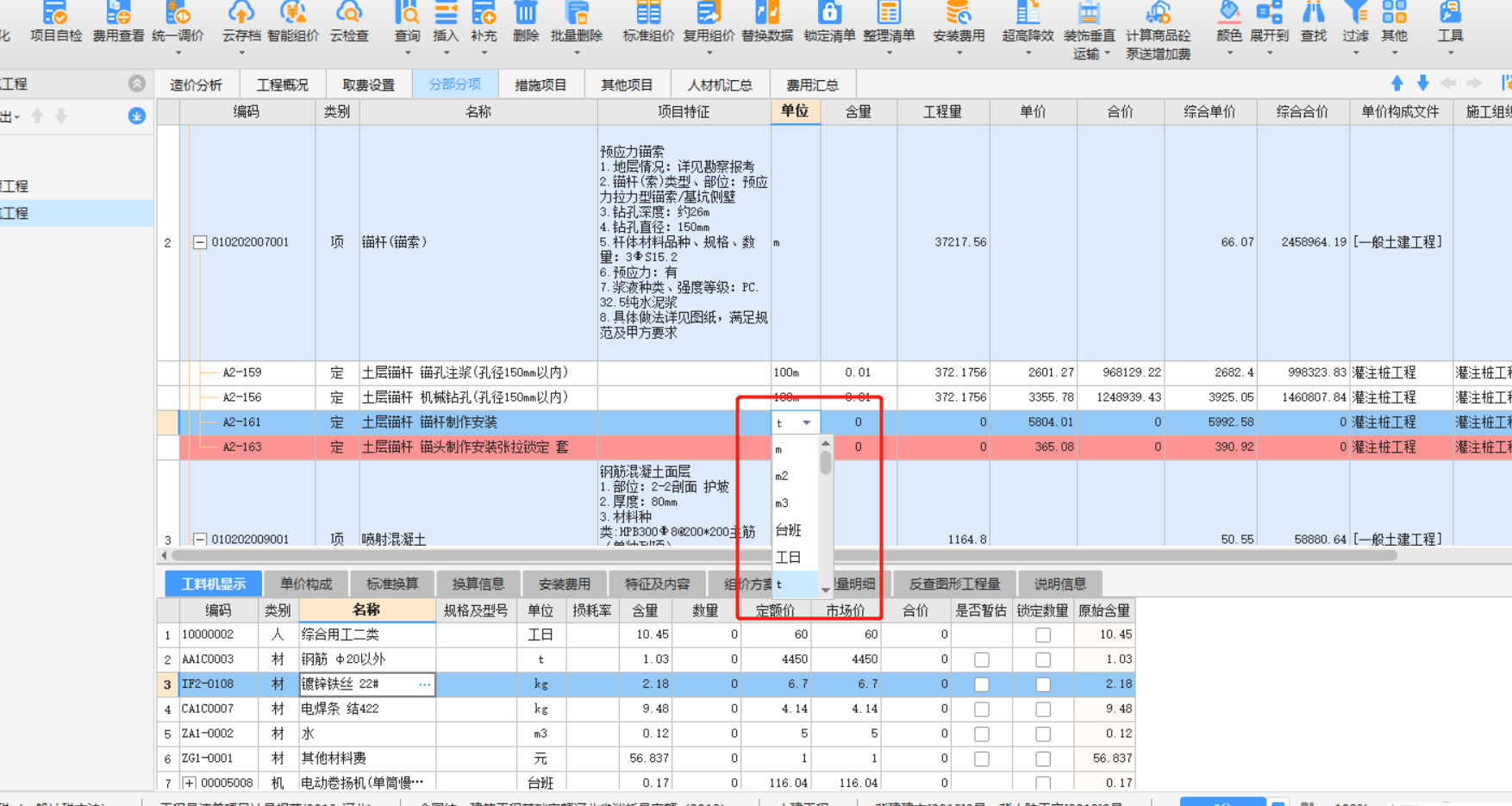Click the 删除 trash icon
Screen dimensions: 1512x806
[526, 13]
